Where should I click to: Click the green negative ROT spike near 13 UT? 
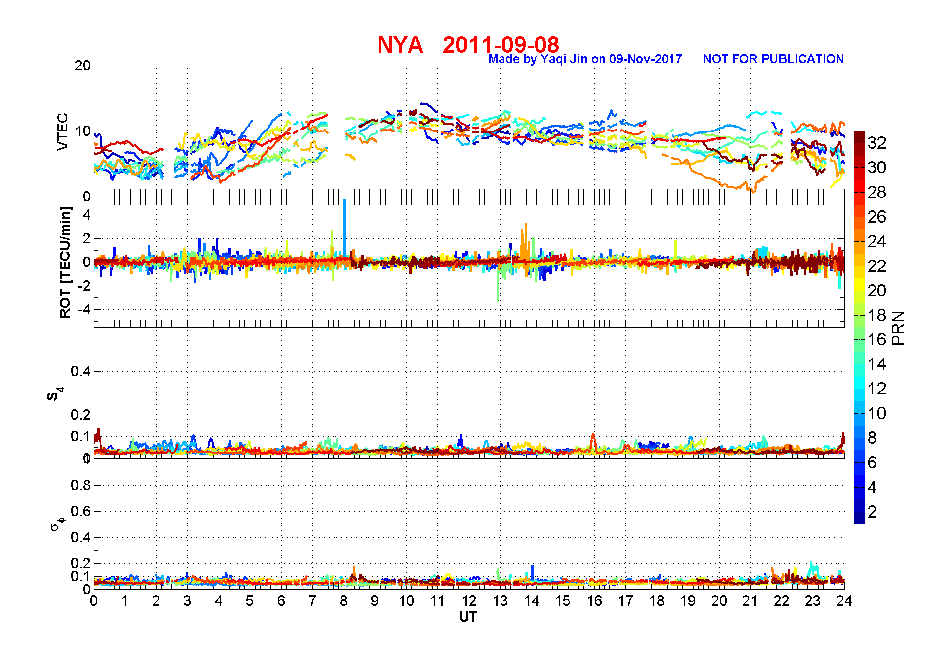point(498,283)
